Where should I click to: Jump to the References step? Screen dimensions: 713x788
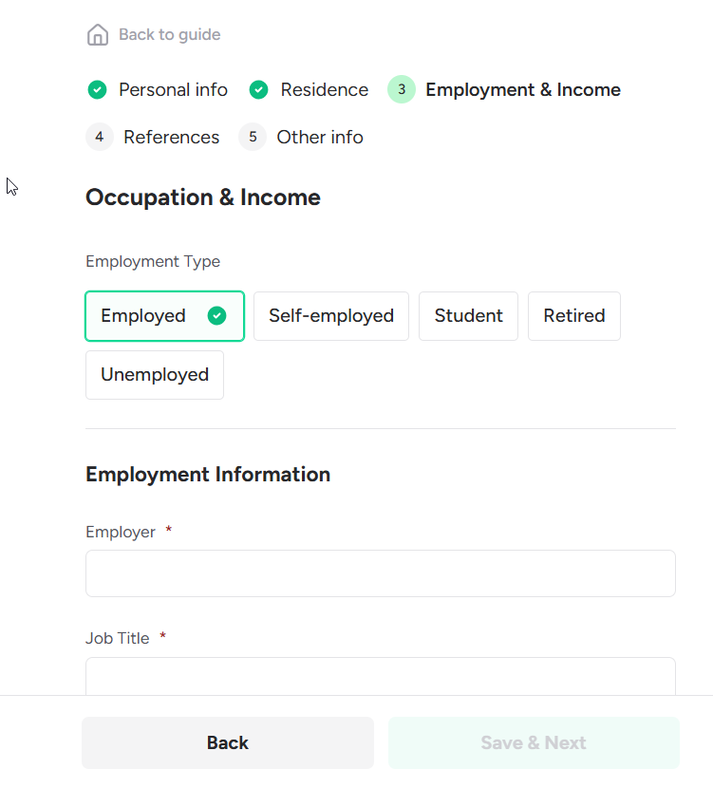171,138
